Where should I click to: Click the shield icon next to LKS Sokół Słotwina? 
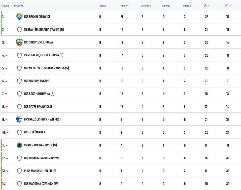pyautogui.click(x=19, y=94)
